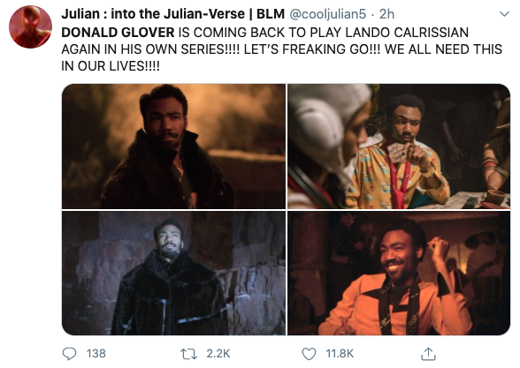This screenshot has width=520, height=368.
Task: Open top-right photo with yellow patterned shirt
Action: click(x=399, y=146)
